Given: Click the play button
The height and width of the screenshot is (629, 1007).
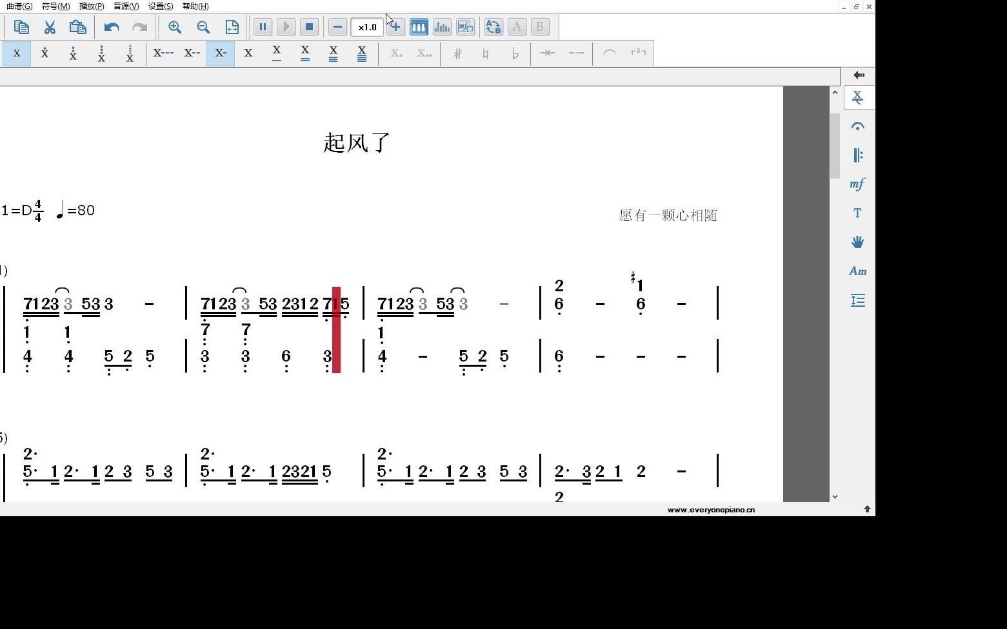Looking at the screenshot, I should (x=286, y=27).
